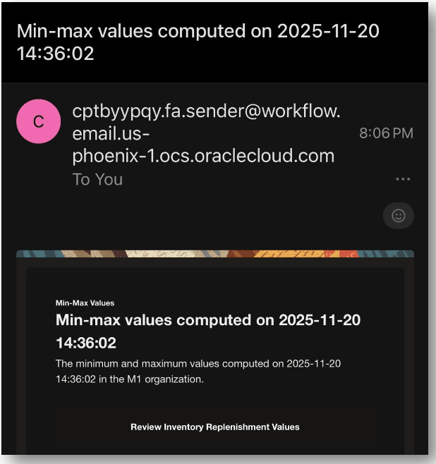Click "phoenix-1.ocs.oraclecloud.com" in the sender address
The image size is (436, 464).
(203, 156)
